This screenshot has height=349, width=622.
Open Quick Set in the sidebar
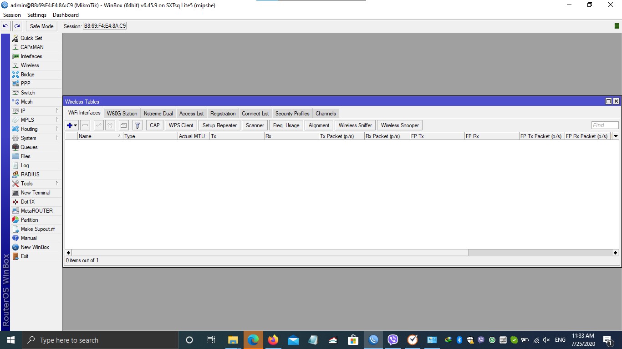pyautogui.click(x=36, y=38)
